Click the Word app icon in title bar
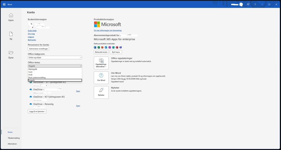This screenshot has height=150, width=281. 4,4
